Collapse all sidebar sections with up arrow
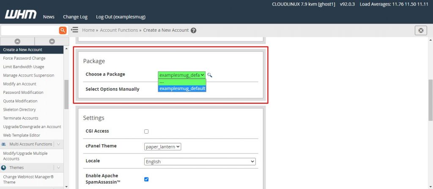 17,41
